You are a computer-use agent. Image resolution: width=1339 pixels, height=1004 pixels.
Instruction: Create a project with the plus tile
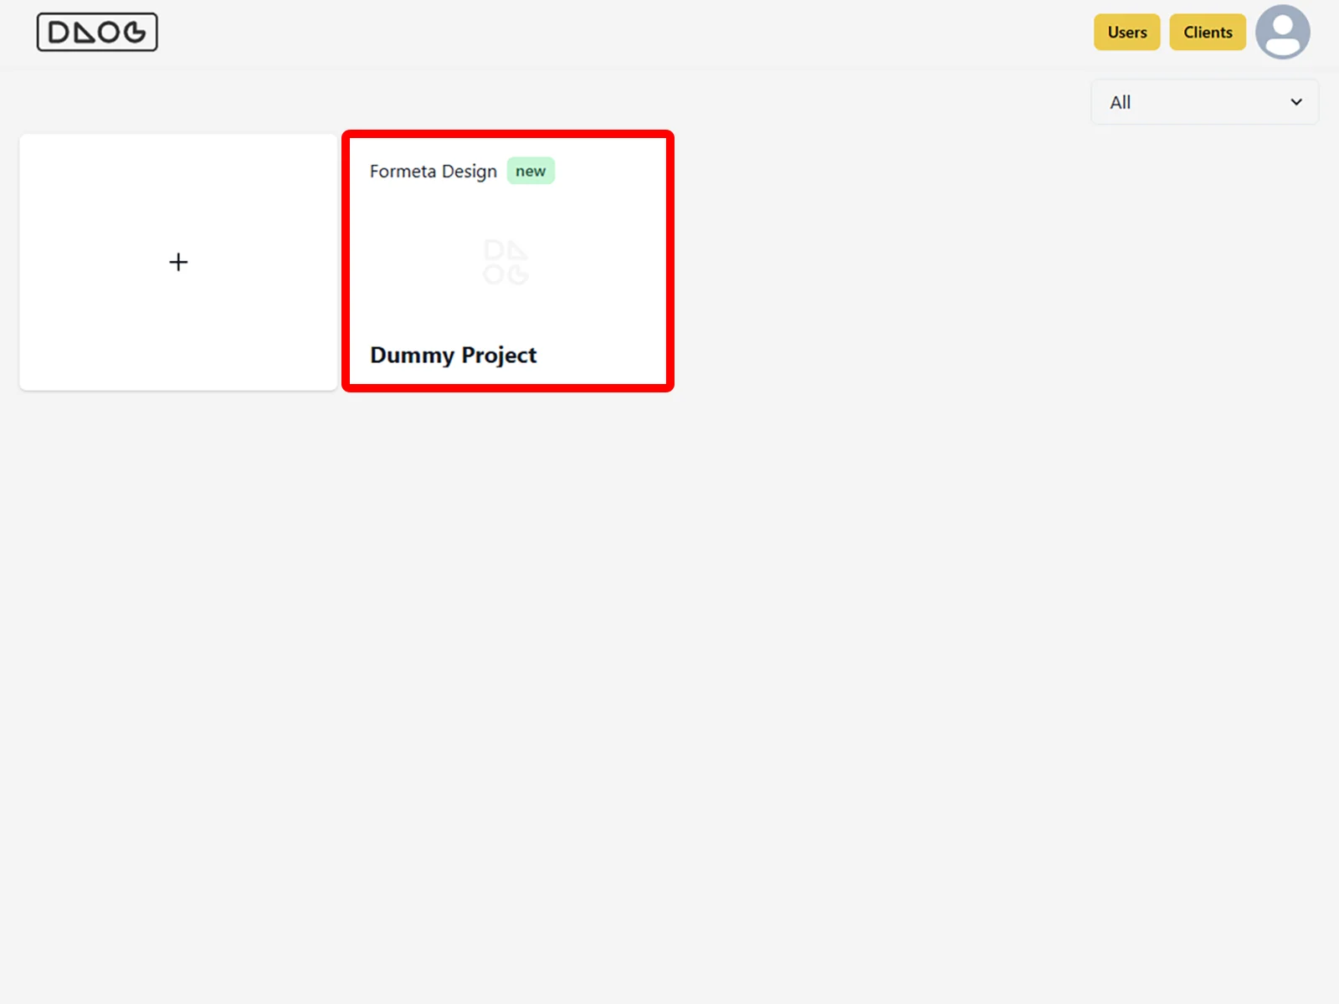[x=178, y=262]
